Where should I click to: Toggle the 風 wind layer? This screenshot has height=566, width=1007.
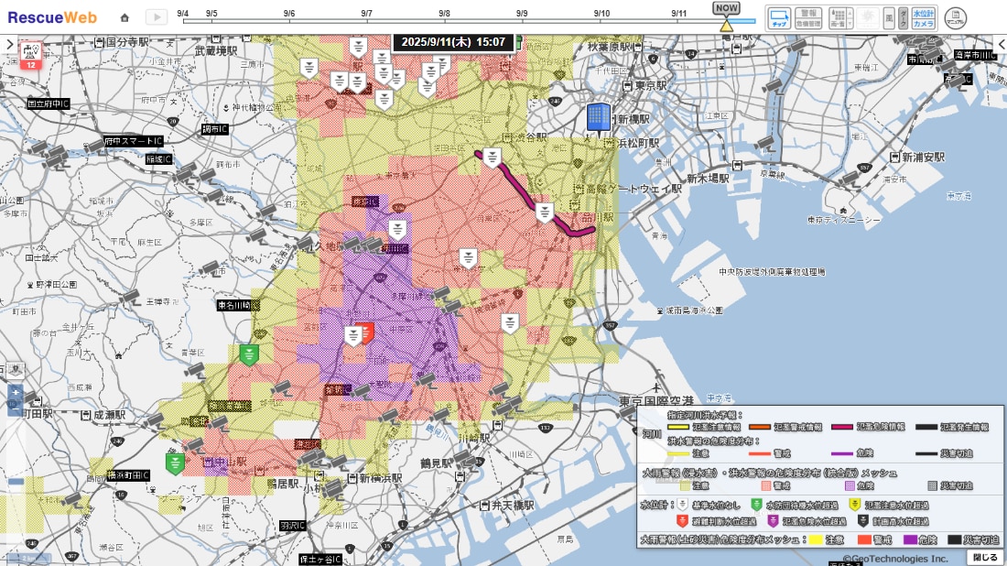889,17
